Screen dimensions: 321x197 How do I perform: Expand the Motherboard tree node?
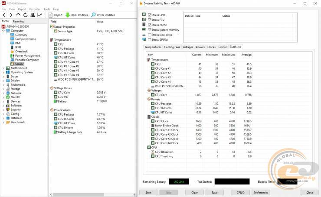(3, 68)
